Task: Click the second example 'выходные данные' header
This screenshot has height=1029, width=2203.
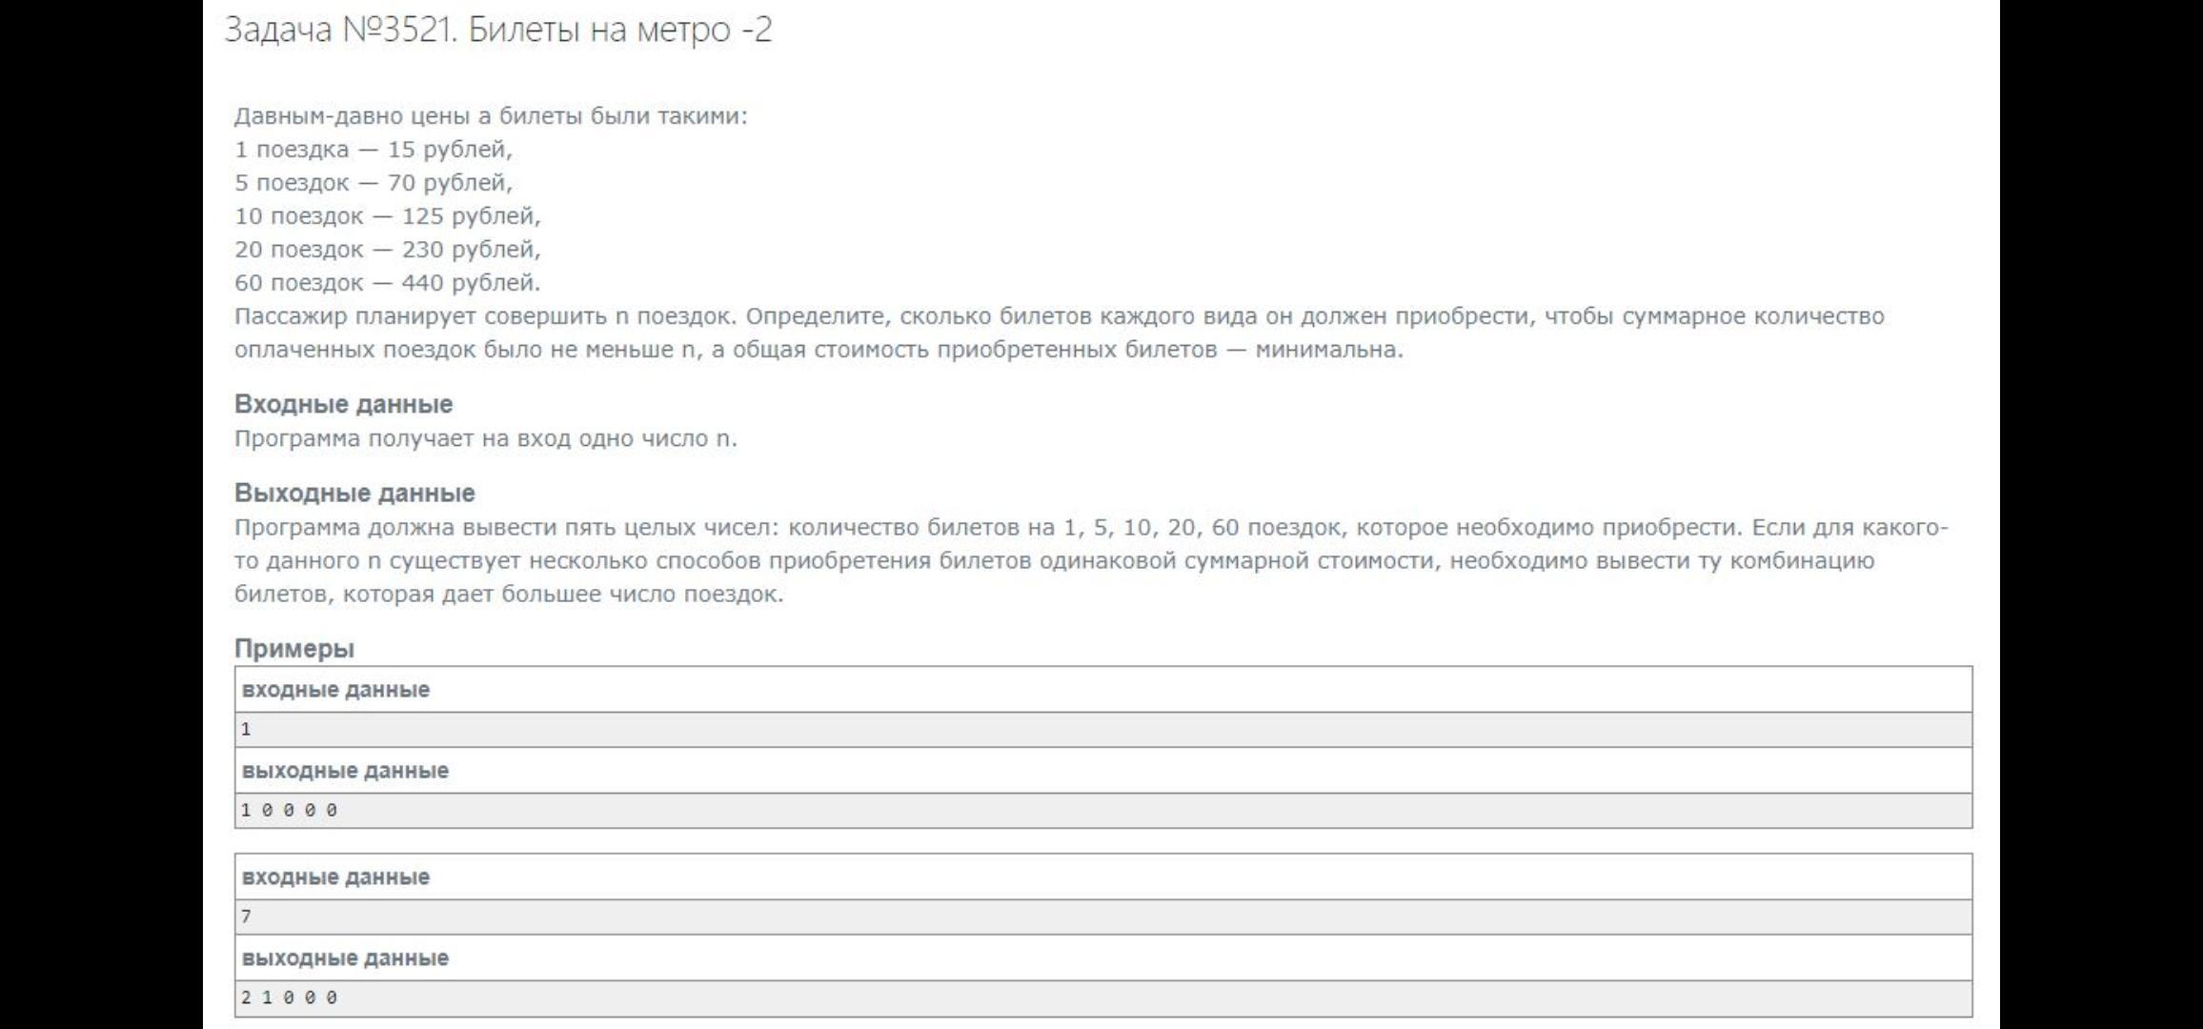Action: point(345,958)
